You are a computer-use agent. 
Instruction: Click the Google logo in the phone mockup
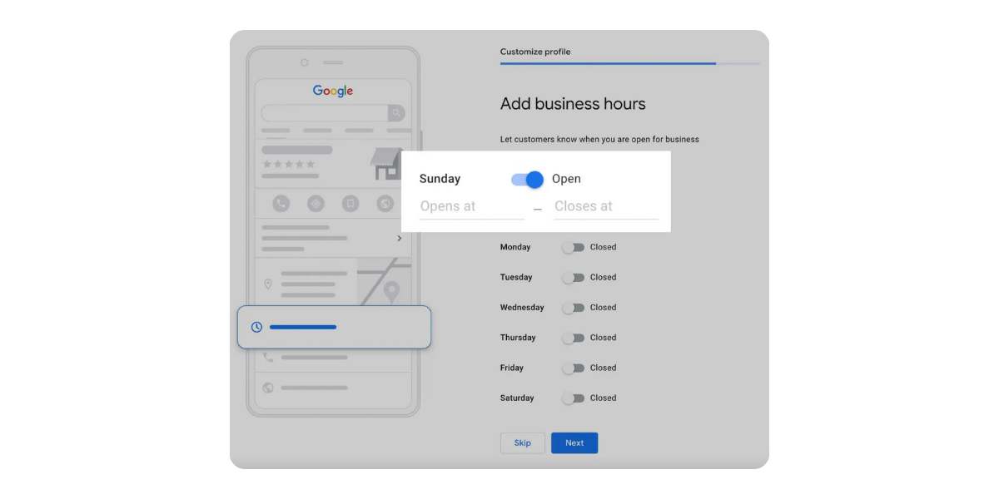(x=333, y=91)
